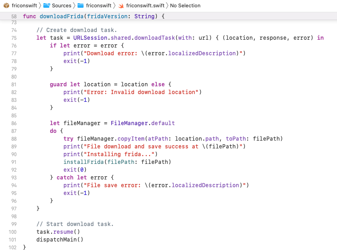Click "File save error:" string
This screenshot has width=337, height=252.
pyautogui.click(x=112, y=185)
